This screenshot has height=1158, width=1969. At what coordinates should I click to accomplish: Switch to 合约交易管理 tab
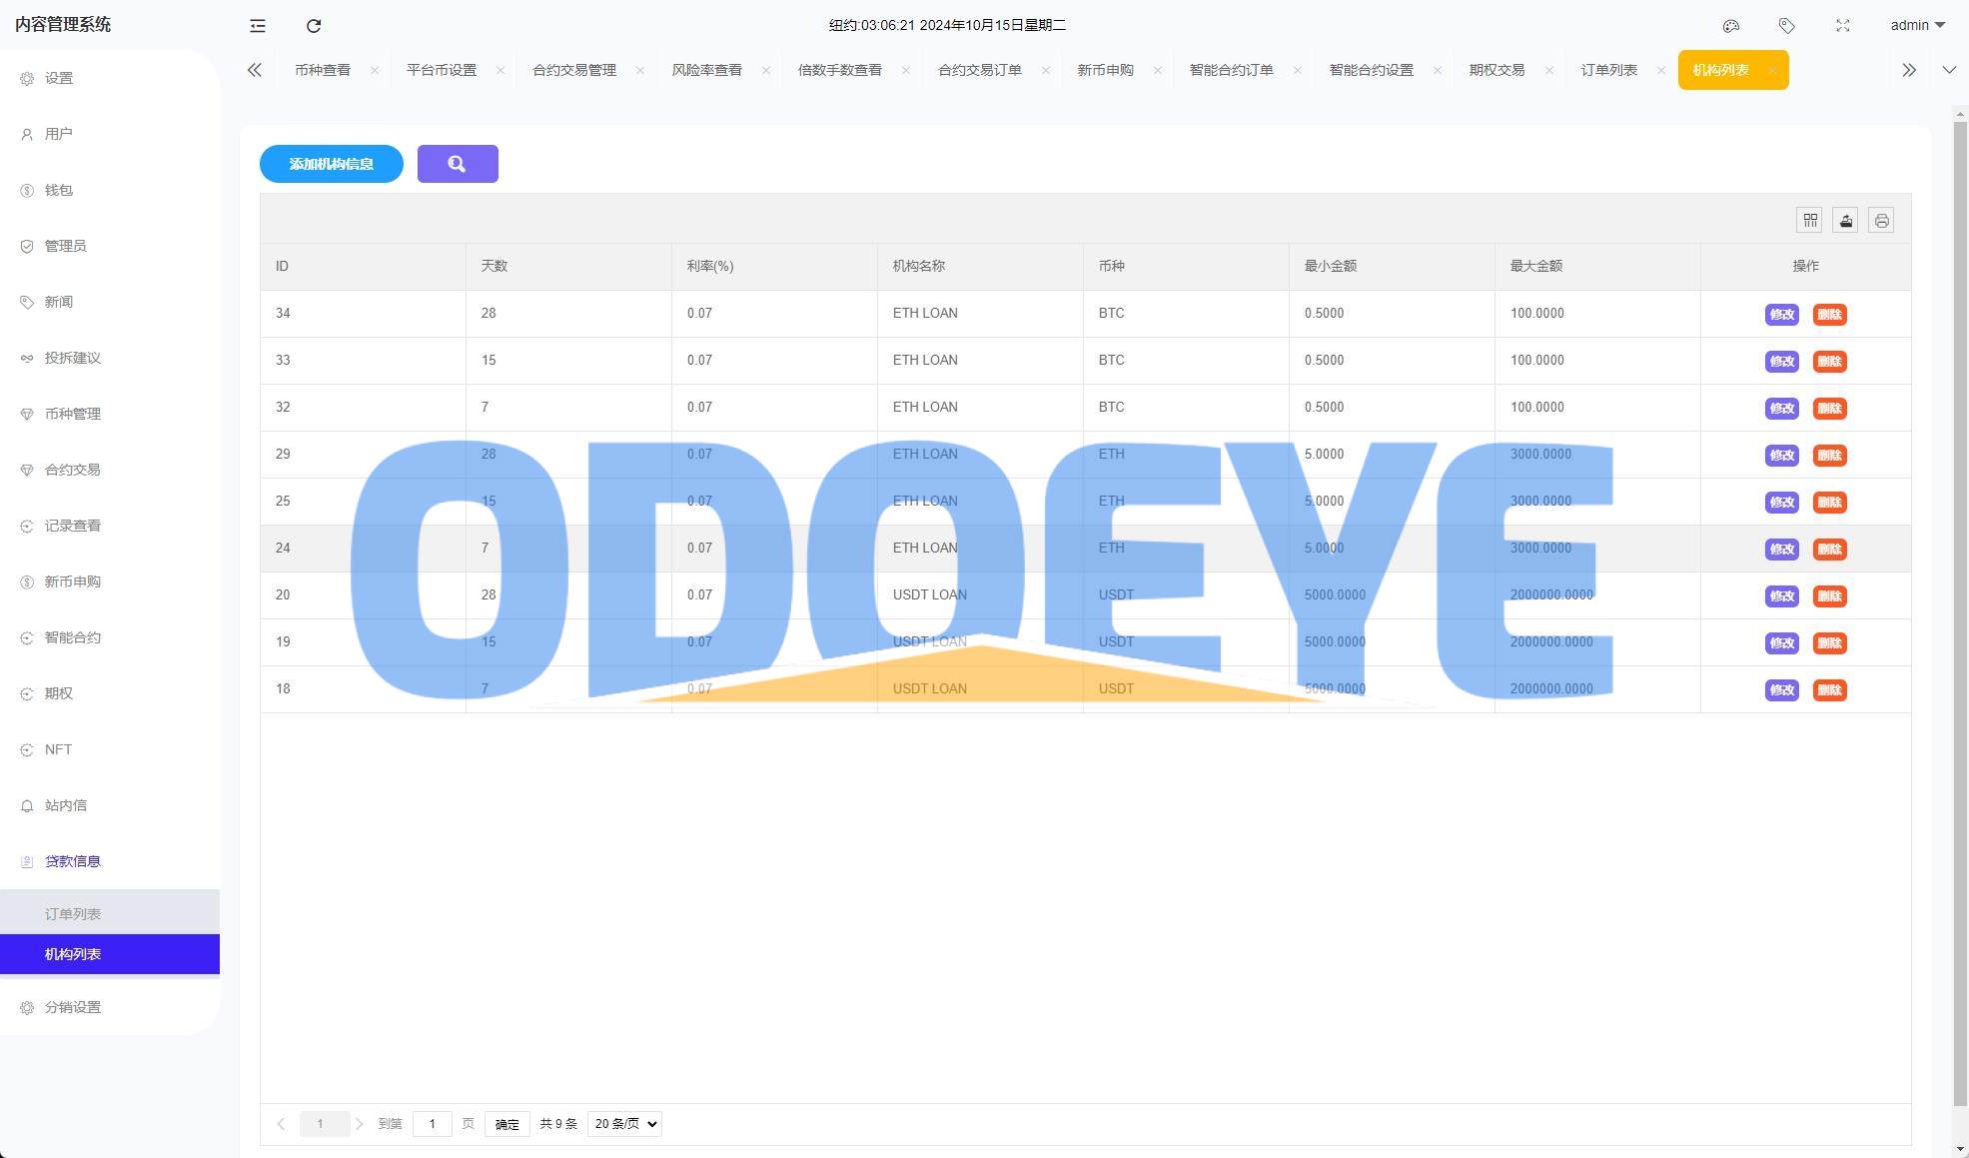(x=574, y=70)
